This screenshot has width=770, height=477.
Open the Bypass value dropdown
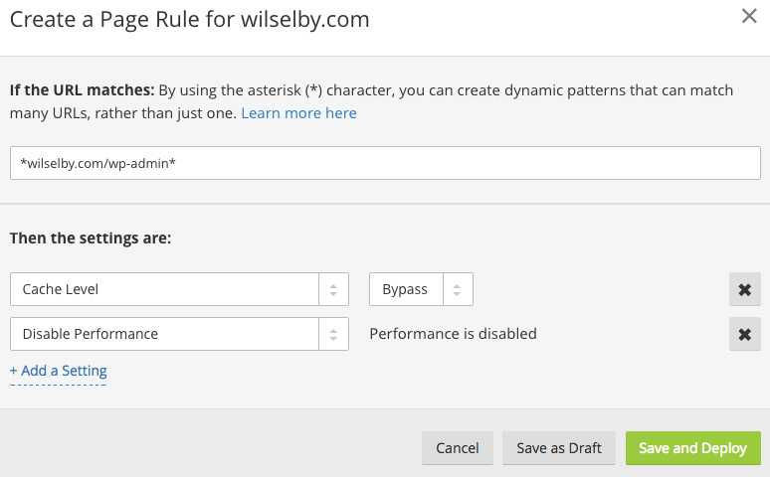tap(421, 289)
